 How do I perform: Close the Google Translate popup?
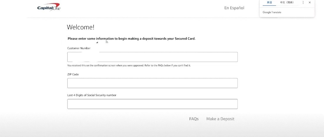(x=310, y=3)
